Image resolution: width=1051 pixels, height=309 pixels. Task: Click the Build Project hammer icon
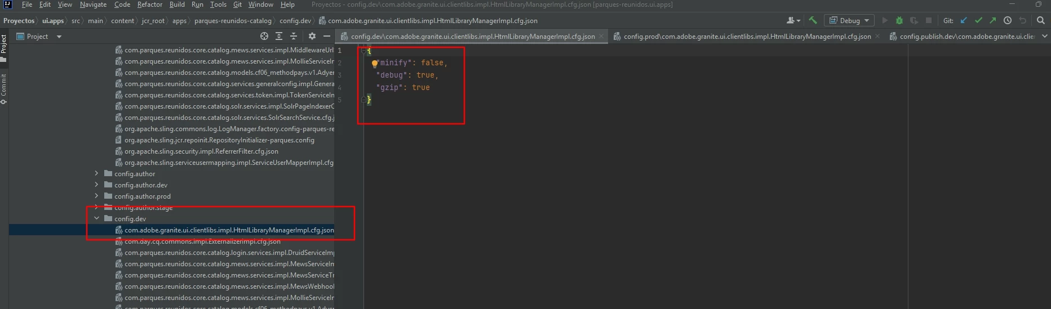pos(813,20)
